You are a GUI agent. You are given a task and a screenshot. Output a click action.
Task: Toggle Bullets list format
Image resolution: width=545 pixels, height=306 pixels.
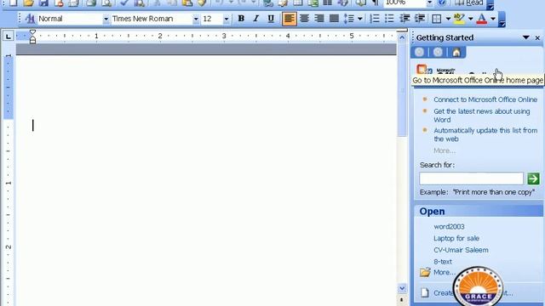390,19
